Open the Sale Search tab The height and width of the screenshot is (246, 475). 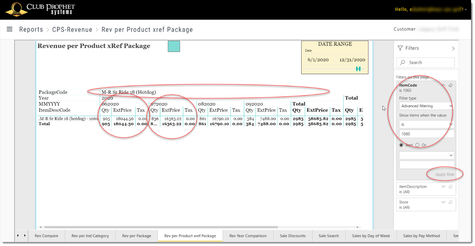click(x=329, y=236)
